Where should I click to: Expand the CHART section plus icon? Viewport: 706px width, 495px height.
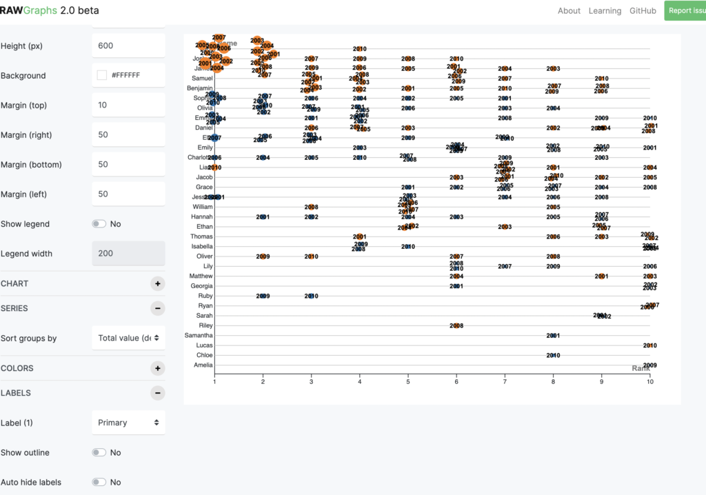(158, 284)
